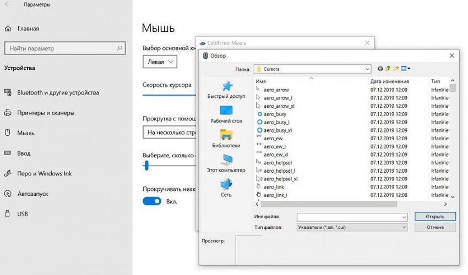This screenshot has width=468, height=275.
Task: Click the Открыть button
Action: click(435, 217)
